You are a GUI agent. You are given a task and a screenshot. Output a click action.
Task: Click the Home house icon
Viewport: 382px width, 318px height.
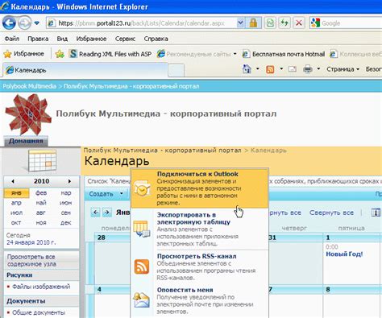(247, 69)
